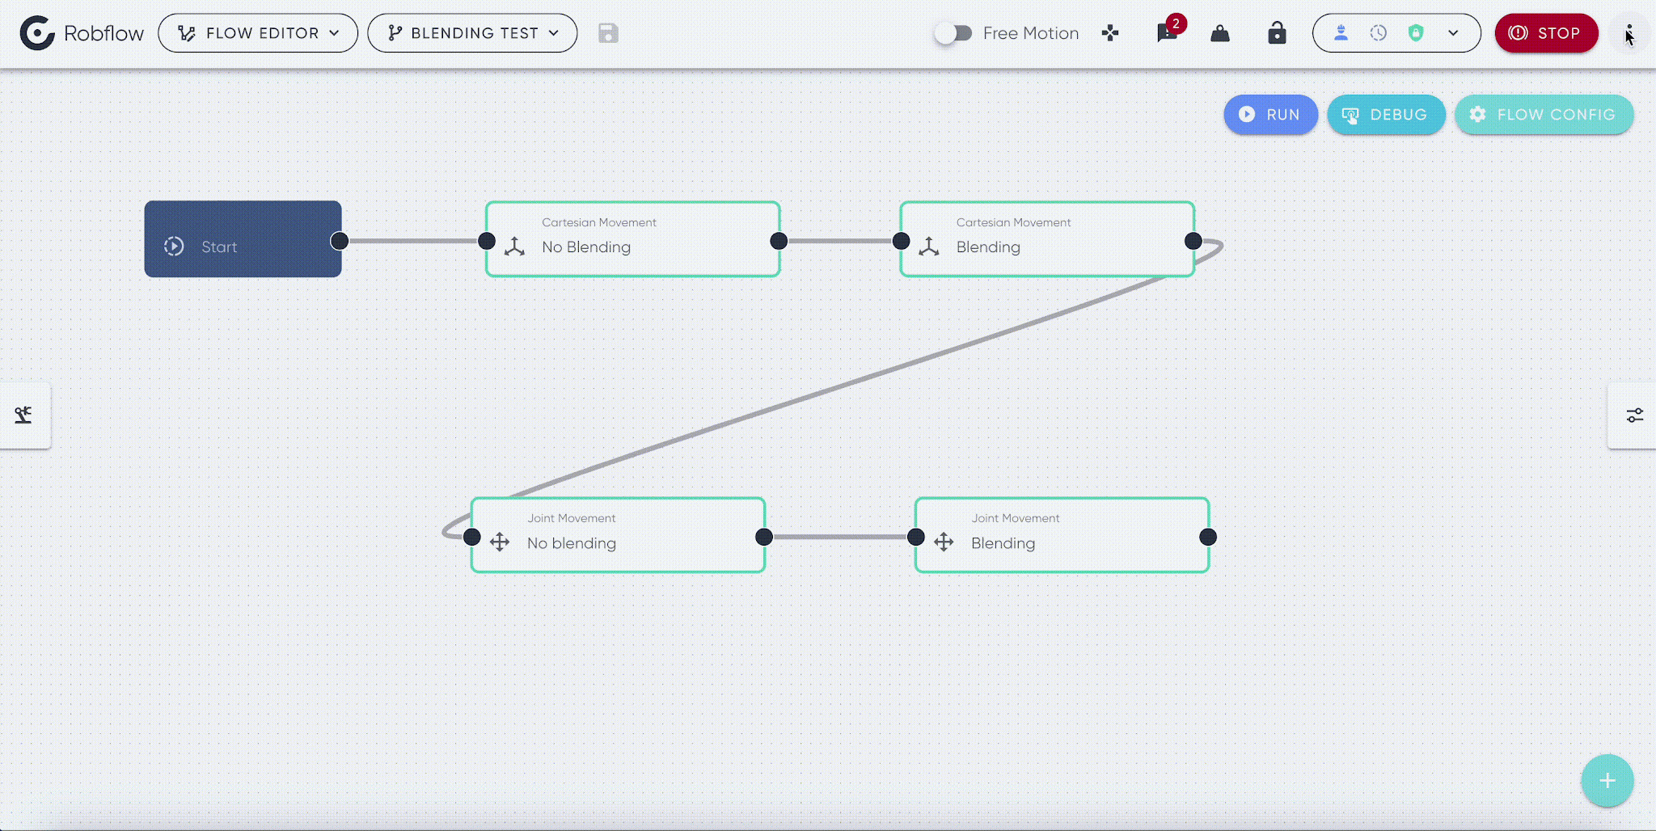
Task: Open the notifications chat icon
Action: coord(1167,33)
